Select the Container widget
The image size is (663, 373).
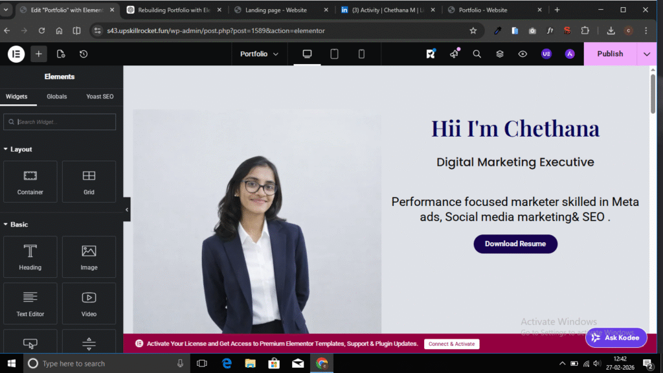tap(30, 182)
